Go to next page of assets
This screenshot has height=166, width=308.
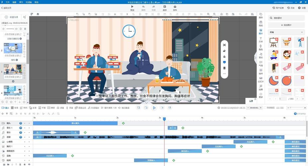click(x=297, y=99)
